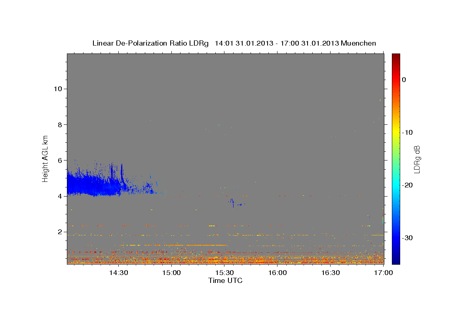The image size is (475, 317).
Task: Select the 16:30 time tick label
Action: [x=331, y=273]
